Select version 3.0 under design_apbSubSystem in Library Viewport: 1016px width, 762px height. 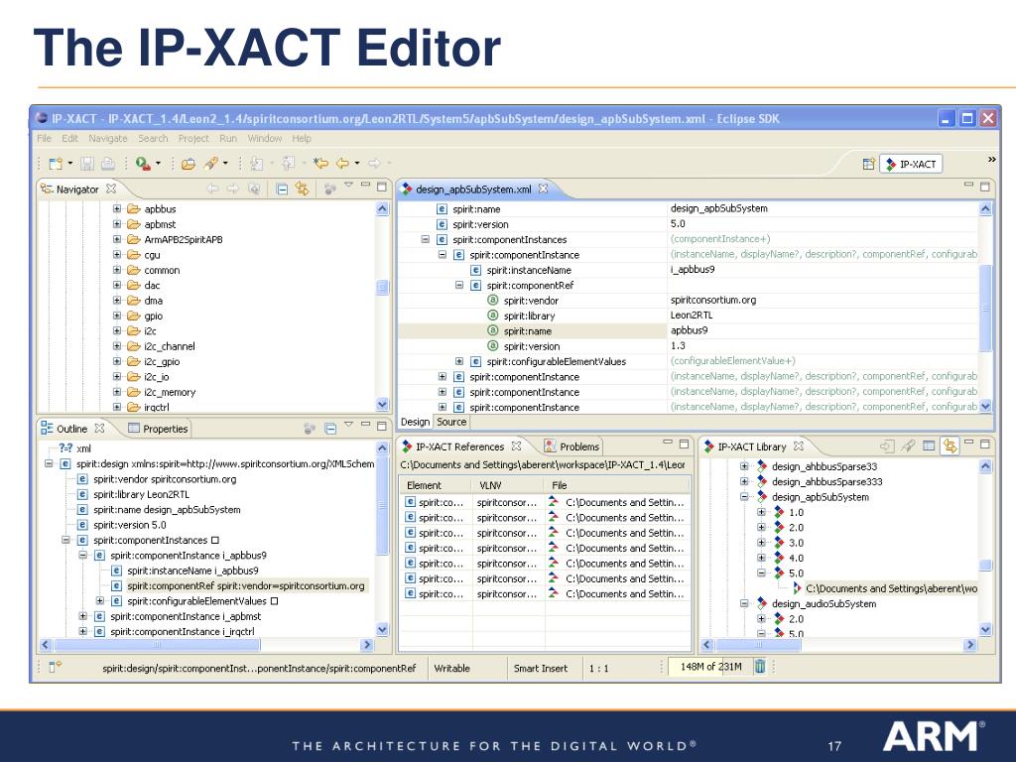click(x=796, y=543)
